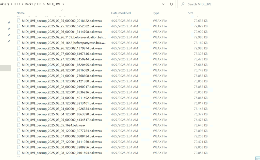Click size value 78,645 KB
Viewport: 260px width, 160px height.
click(x=201, y=125)
